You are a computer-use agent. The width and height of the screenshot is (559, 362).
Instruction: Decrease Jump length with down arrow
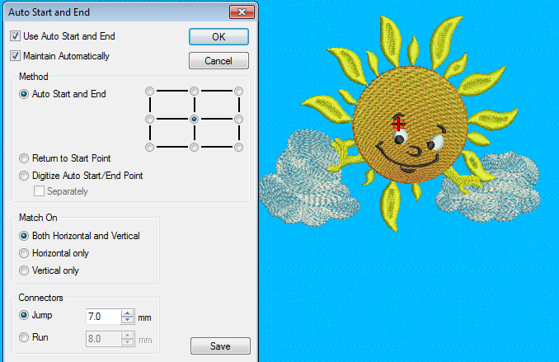[x=127, y=320]
